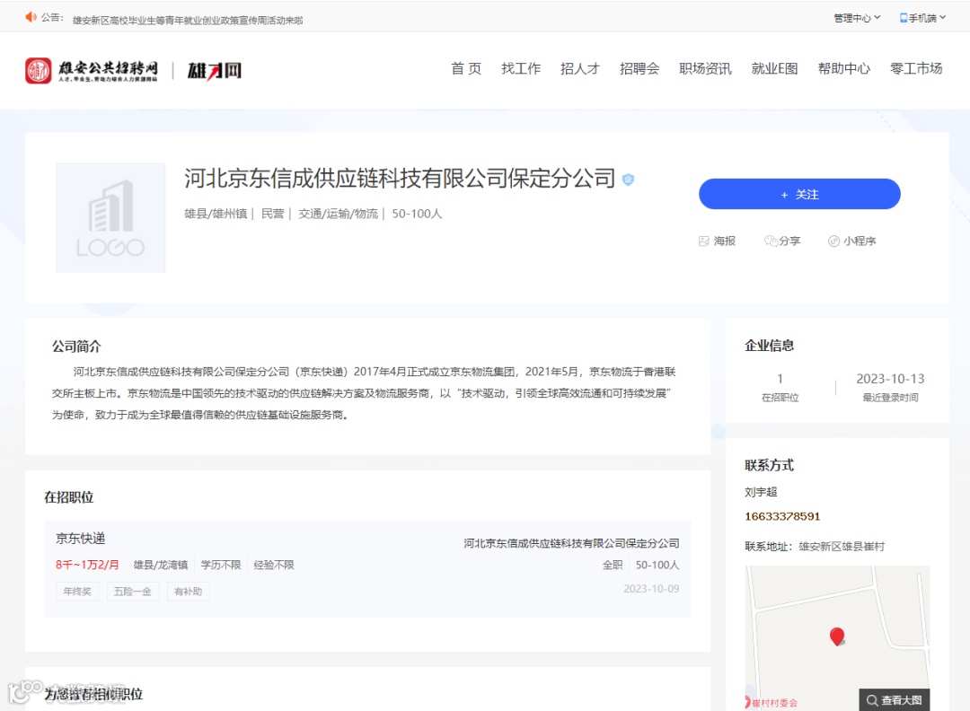This screenshot has height=711, width=970.
Task: Go to 首页 in navigation
Action: [x=466, y=68]
